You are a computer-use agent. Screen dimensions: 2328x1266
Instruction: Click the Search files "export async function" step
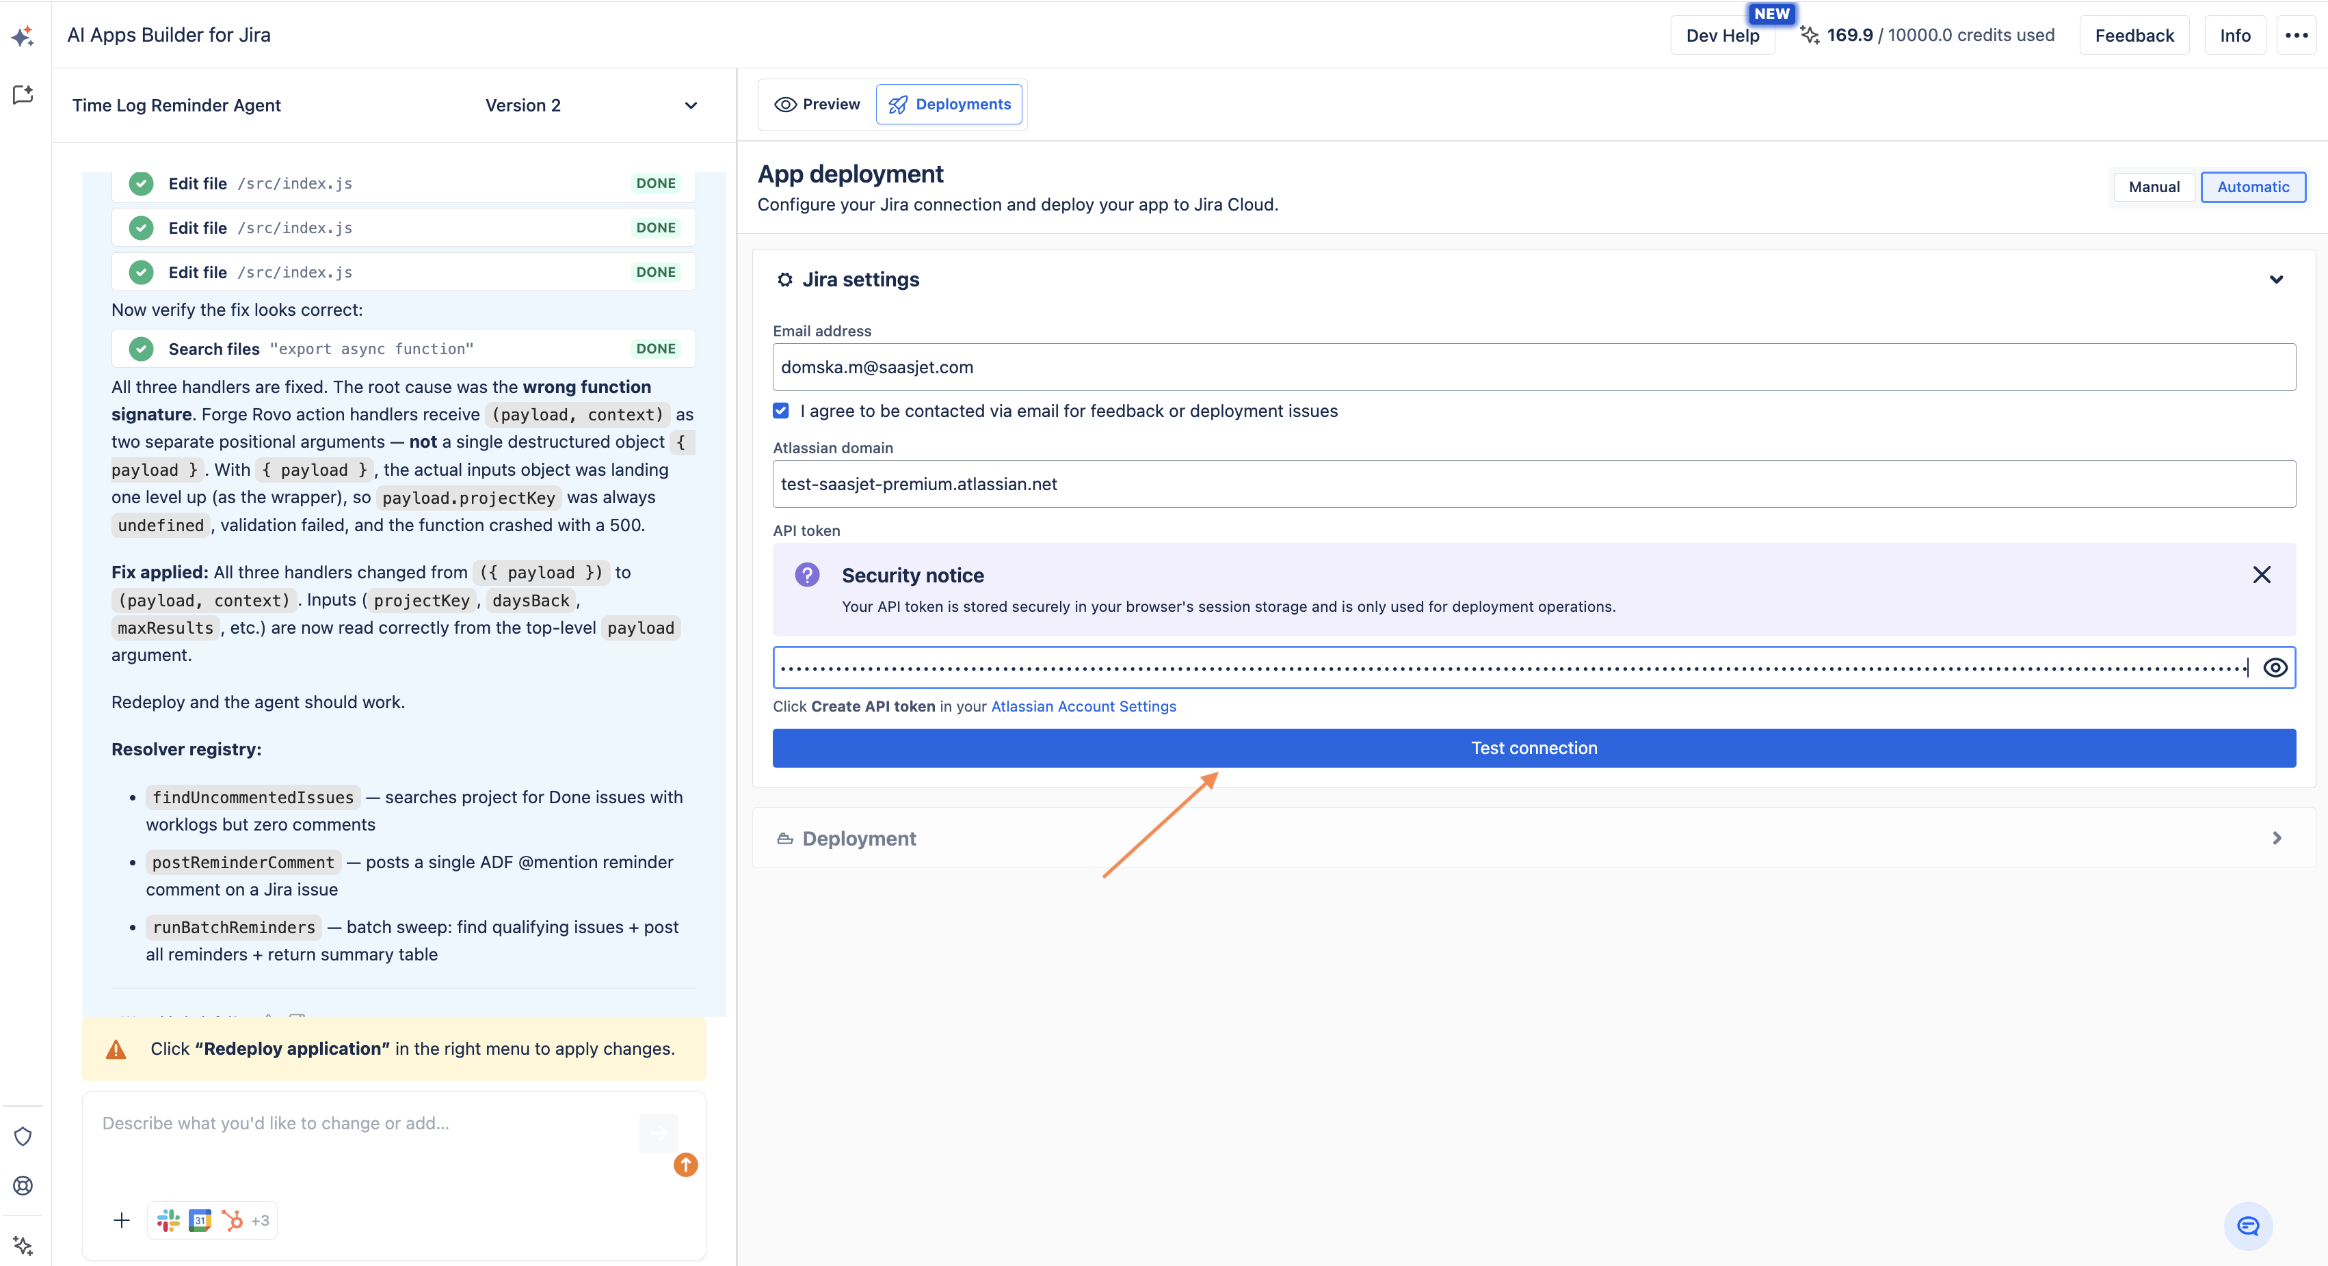pyautogui.click(x=403, y=349)
